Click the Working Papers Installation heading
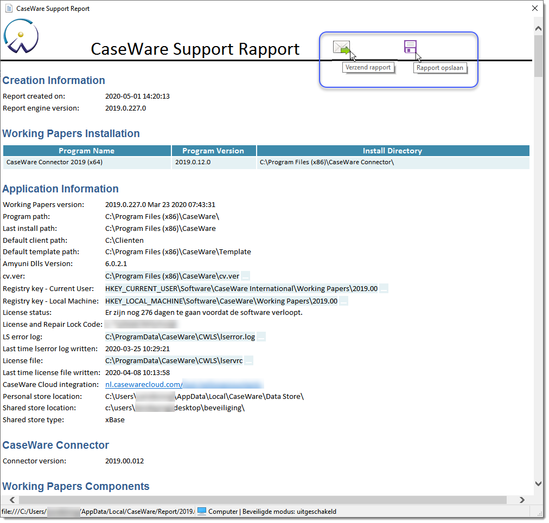Viewport: 549px width, 523px height. [x=71, y=134]
